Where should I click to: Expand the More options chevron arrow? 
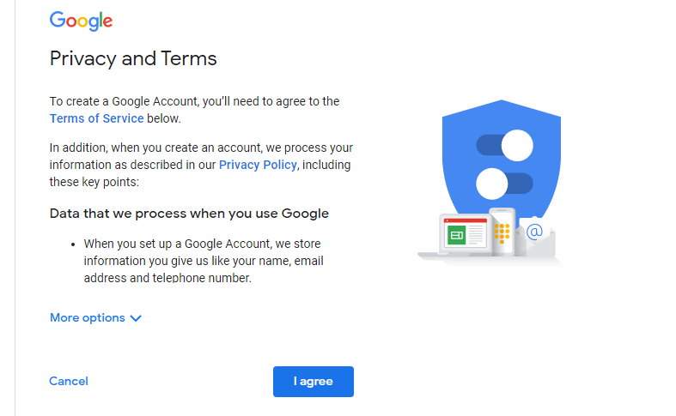coord(136,318)
